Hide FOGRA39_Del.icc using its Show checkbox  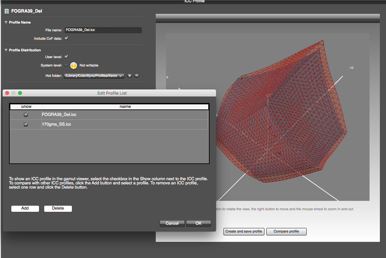pyautogui.click(x=26, y=115)
